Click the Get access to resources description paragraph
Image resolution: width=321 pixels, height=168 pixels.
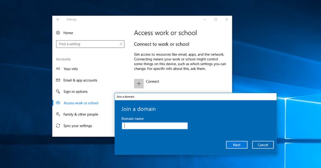[x=180, y=62]
